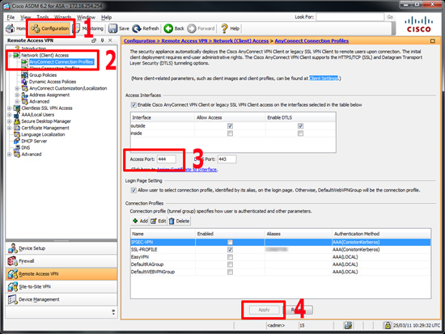Open Firewall pane
This screenshot has height=334, width=445.
(x=61, y=261)
